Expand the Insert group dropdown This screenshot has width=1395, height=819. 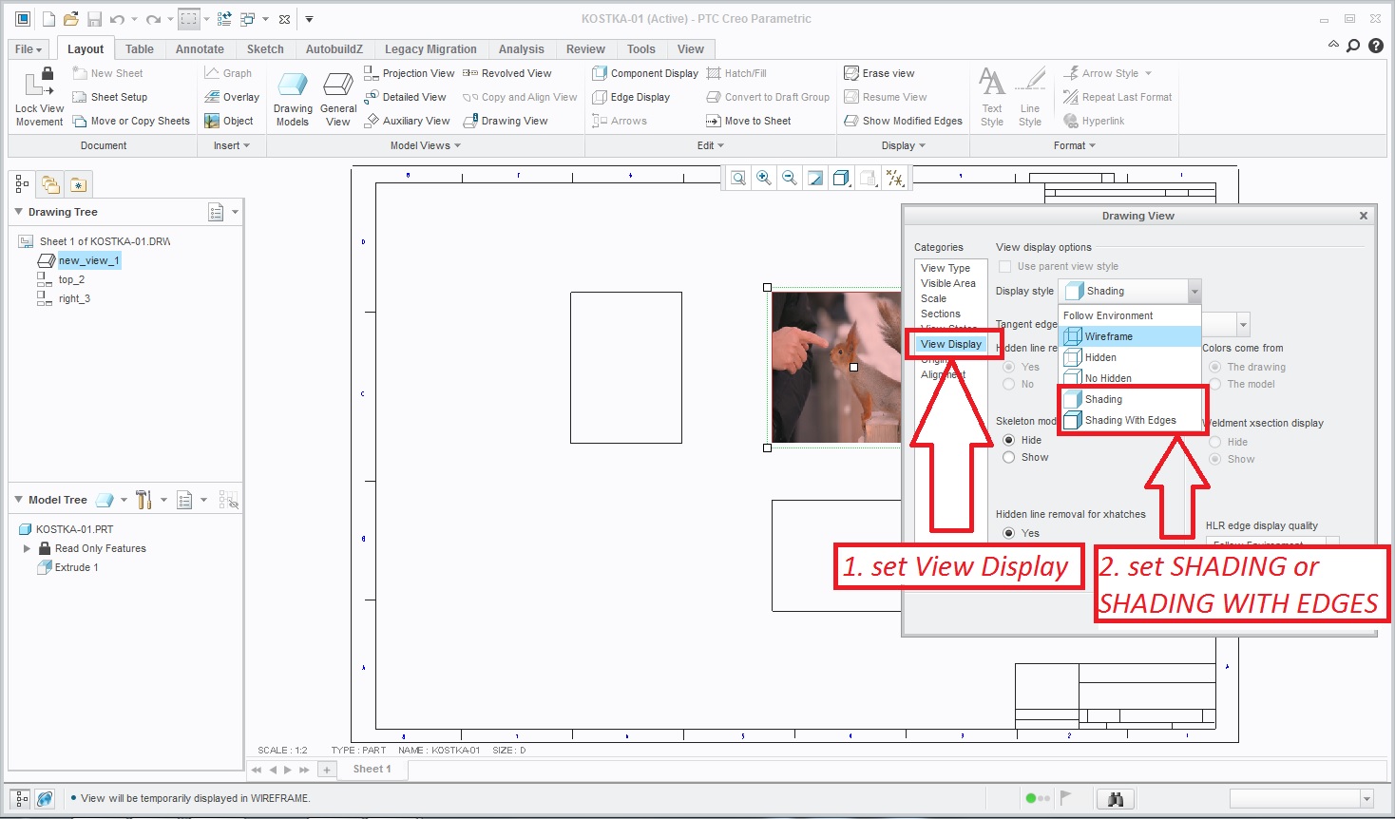click(x=232, y=145)
